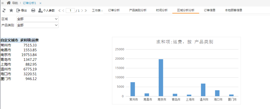Screen dimensions: 270x109
Task: Click the 上海市 table row
Action: 18,64
